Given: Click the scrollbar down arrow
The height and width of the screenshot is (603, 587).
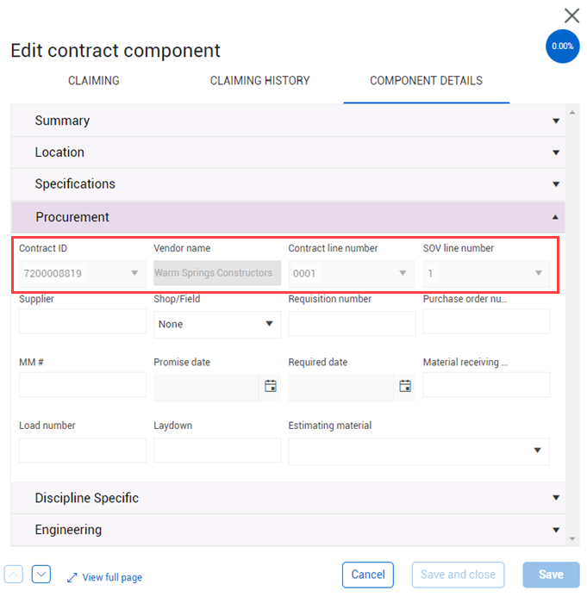Looking at the screenshot, I should tap(573, 538).
